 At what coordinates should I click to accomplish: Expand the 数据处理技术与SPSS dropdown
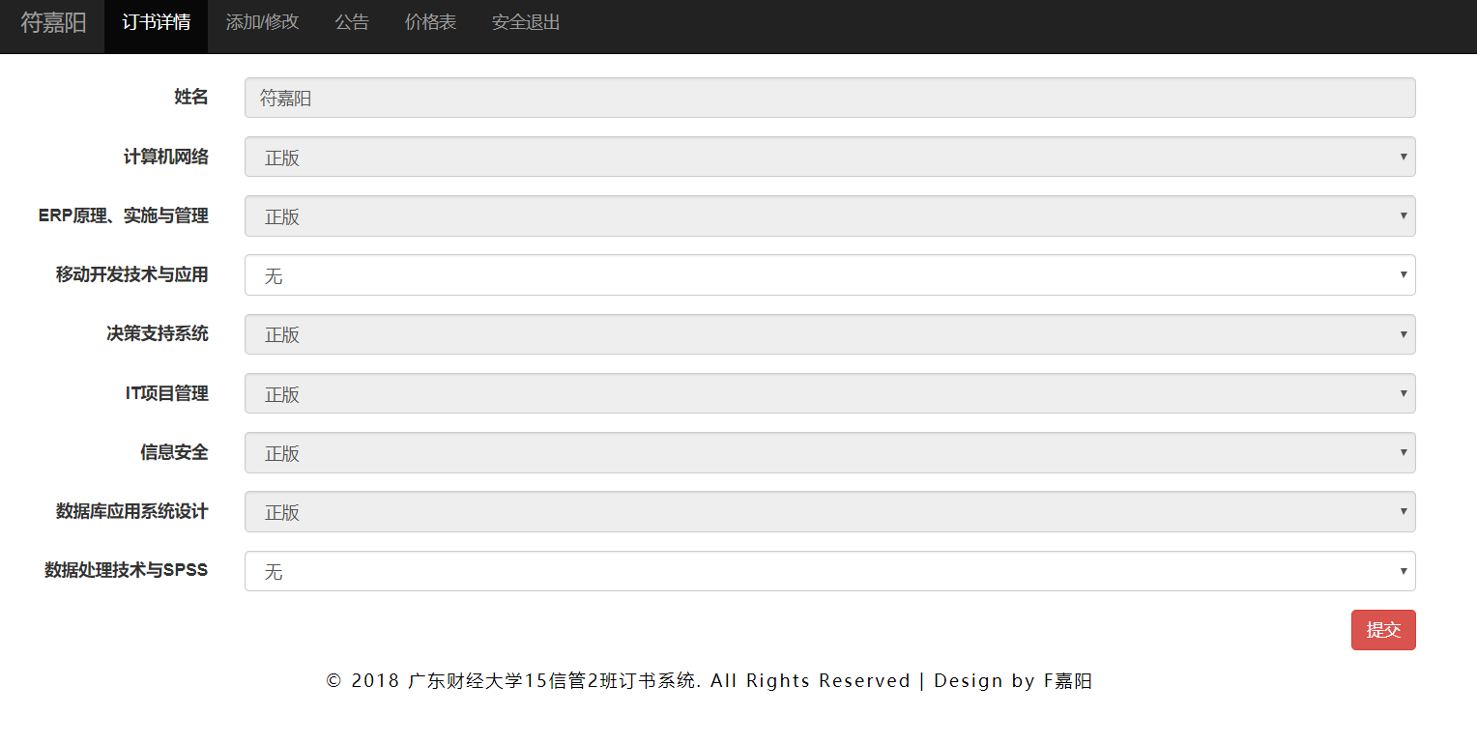point(829,571)
